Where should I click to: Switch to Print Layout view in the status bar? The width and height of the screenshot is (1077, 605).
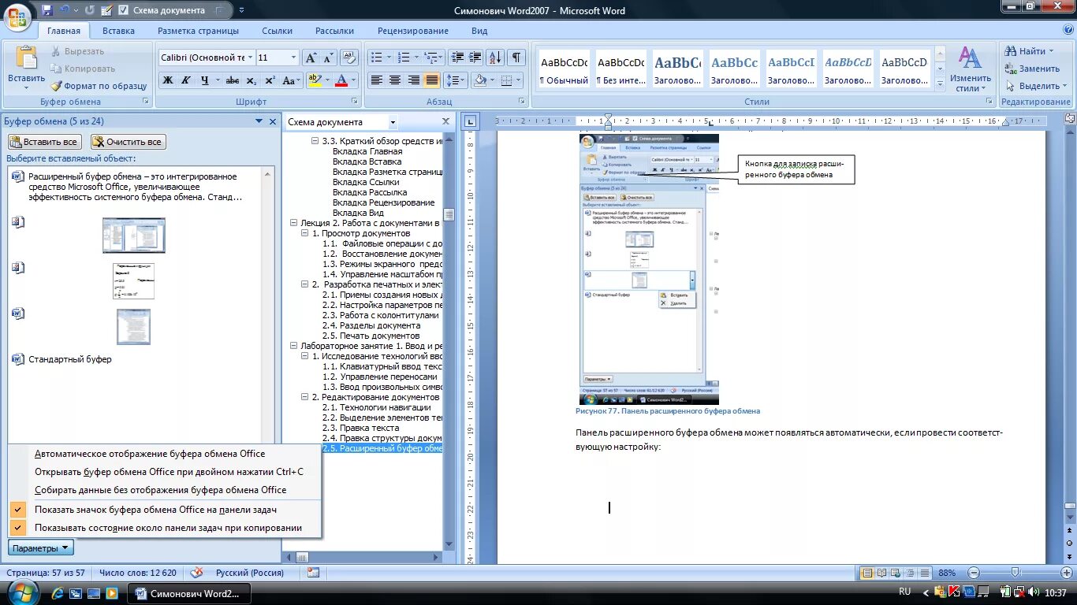pos(867,573)
